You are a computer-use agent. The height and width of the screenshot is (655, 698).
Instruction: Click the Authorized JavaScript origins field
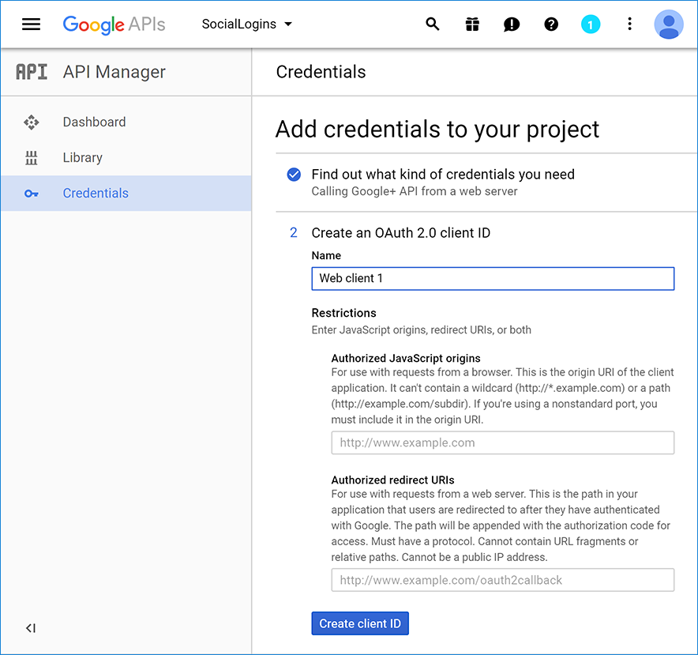502,442
